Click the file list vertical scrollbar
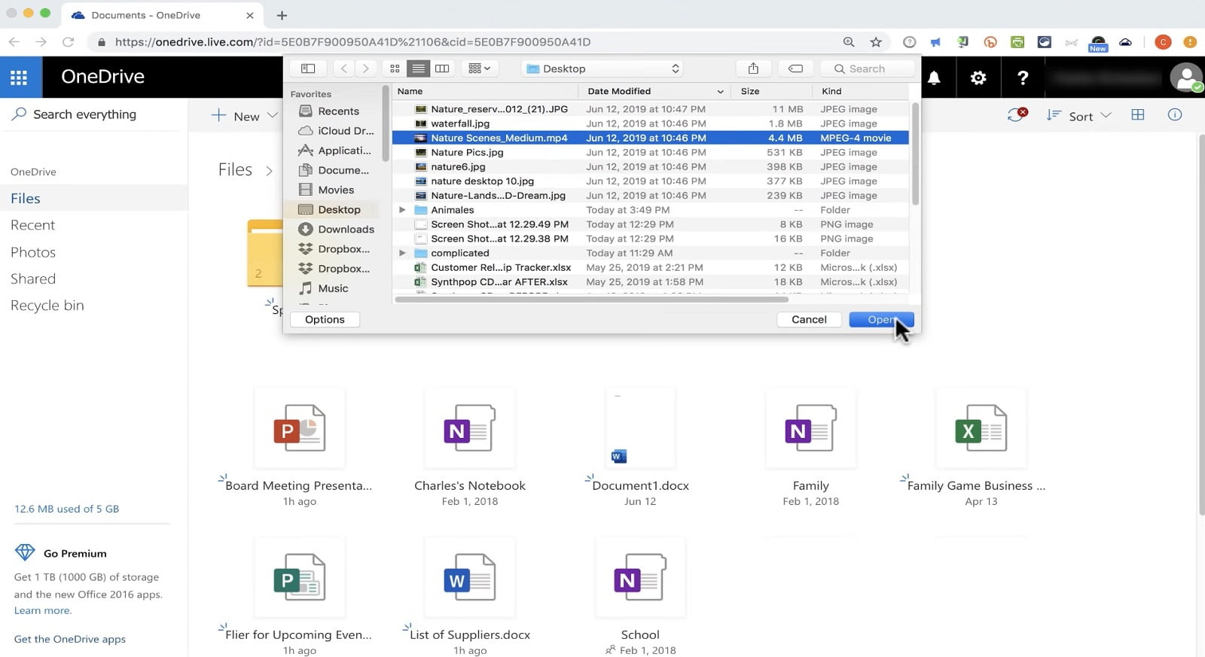The width and height of the screenshot is (1205, 657). (915, 154)
